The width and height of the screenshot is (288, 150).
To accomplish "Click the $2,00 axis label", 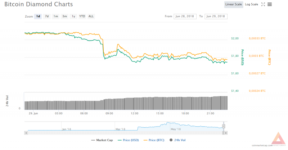I will [x=235, y=38].
